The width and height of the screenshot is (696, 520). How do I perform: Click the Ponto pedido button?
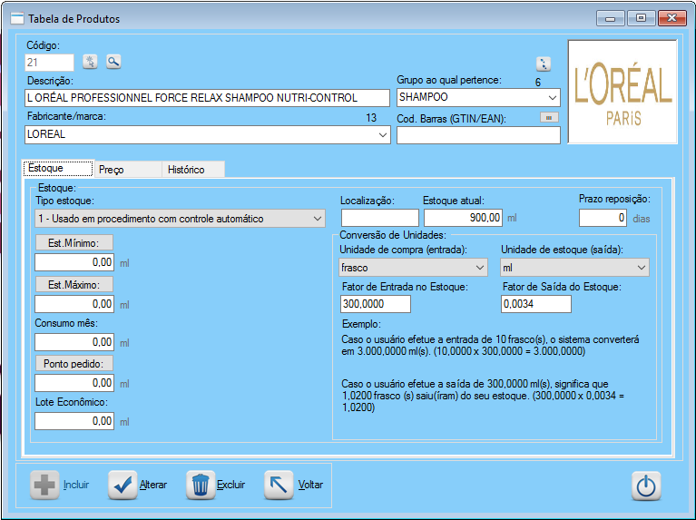point(74,364)
